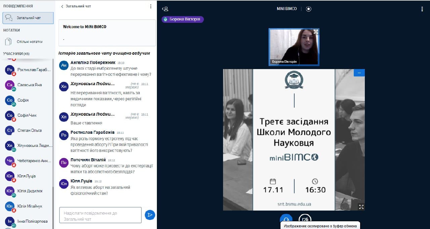Click the Борона Вікторія talking indicator pill

pos(183,19)
